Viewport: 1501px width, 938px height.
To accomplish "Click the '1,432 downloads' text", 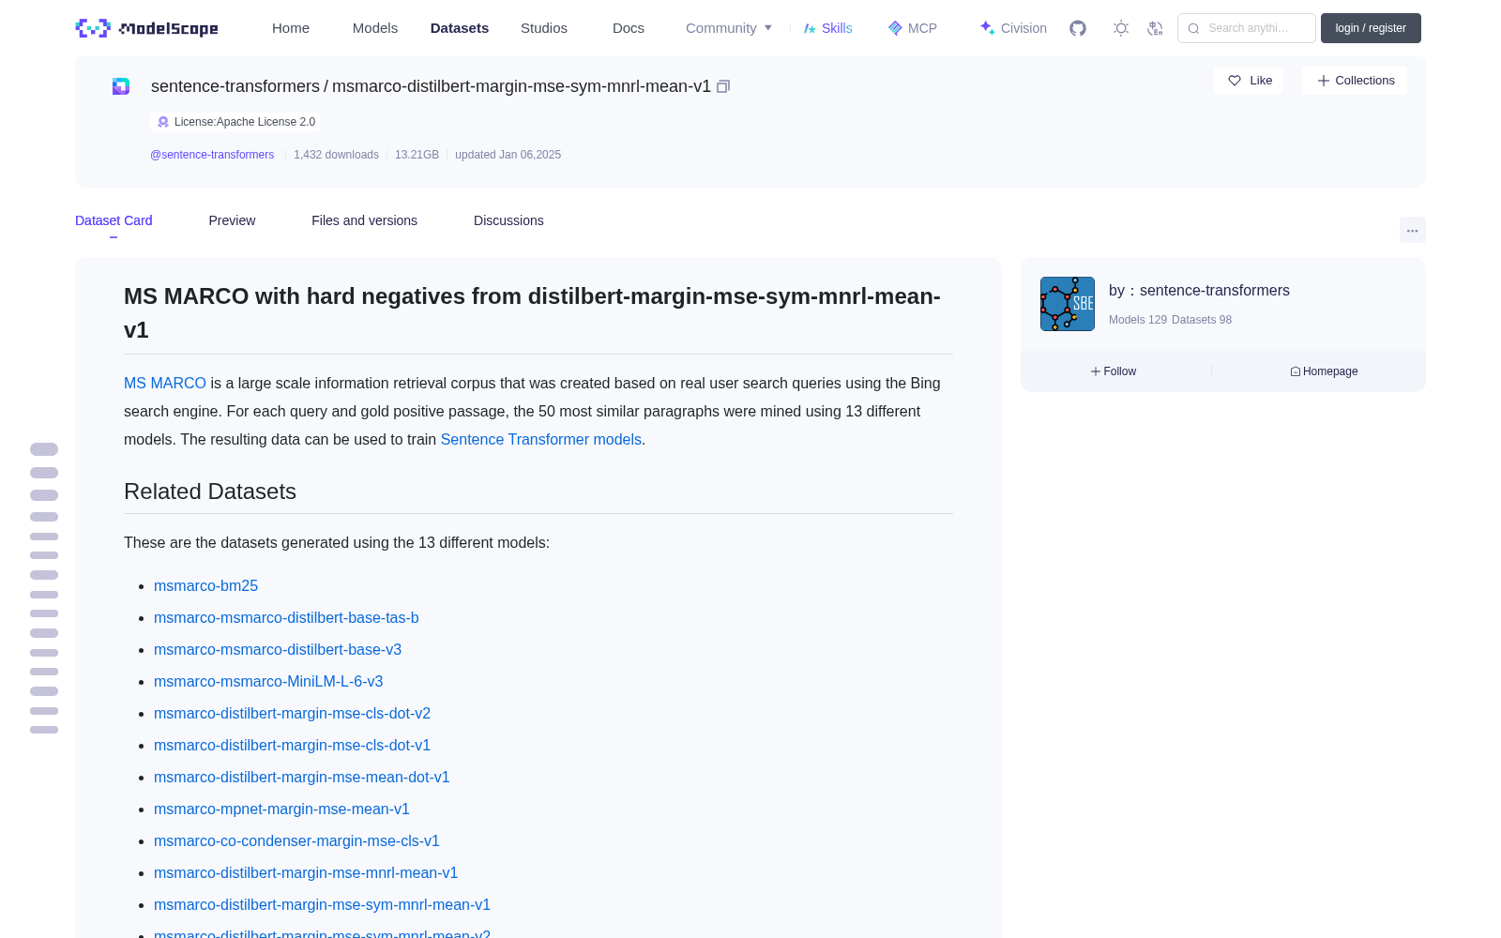I will coord(336,155).
